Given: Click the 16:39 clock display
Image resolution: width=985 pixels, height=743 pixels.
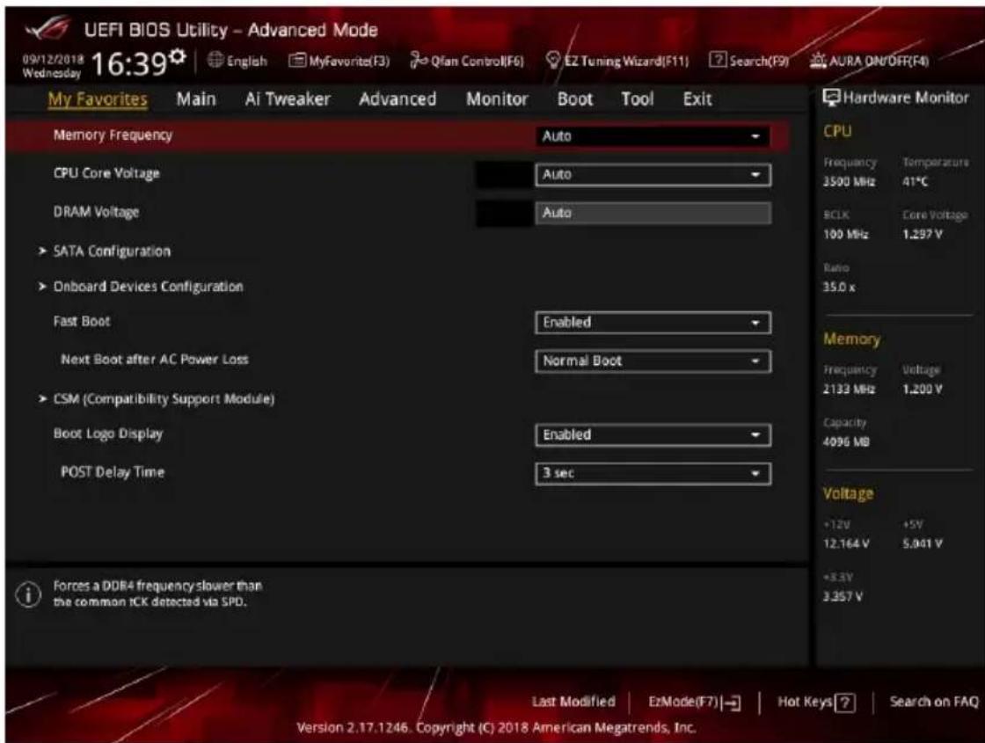Looking at the screenshot, I should click(x=129, y=63).
